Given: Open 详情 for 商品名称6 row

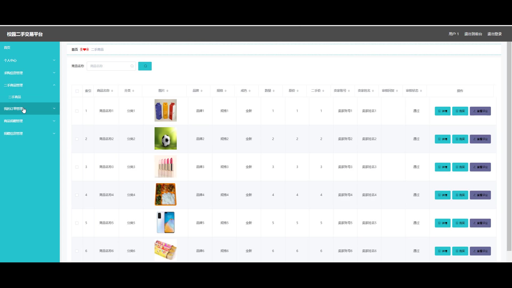Looking at the screenshot, I should (x=442, y=251).
